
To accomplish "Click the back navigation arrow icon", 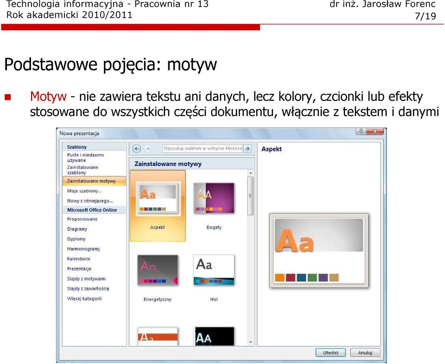I will coord(137,149).
